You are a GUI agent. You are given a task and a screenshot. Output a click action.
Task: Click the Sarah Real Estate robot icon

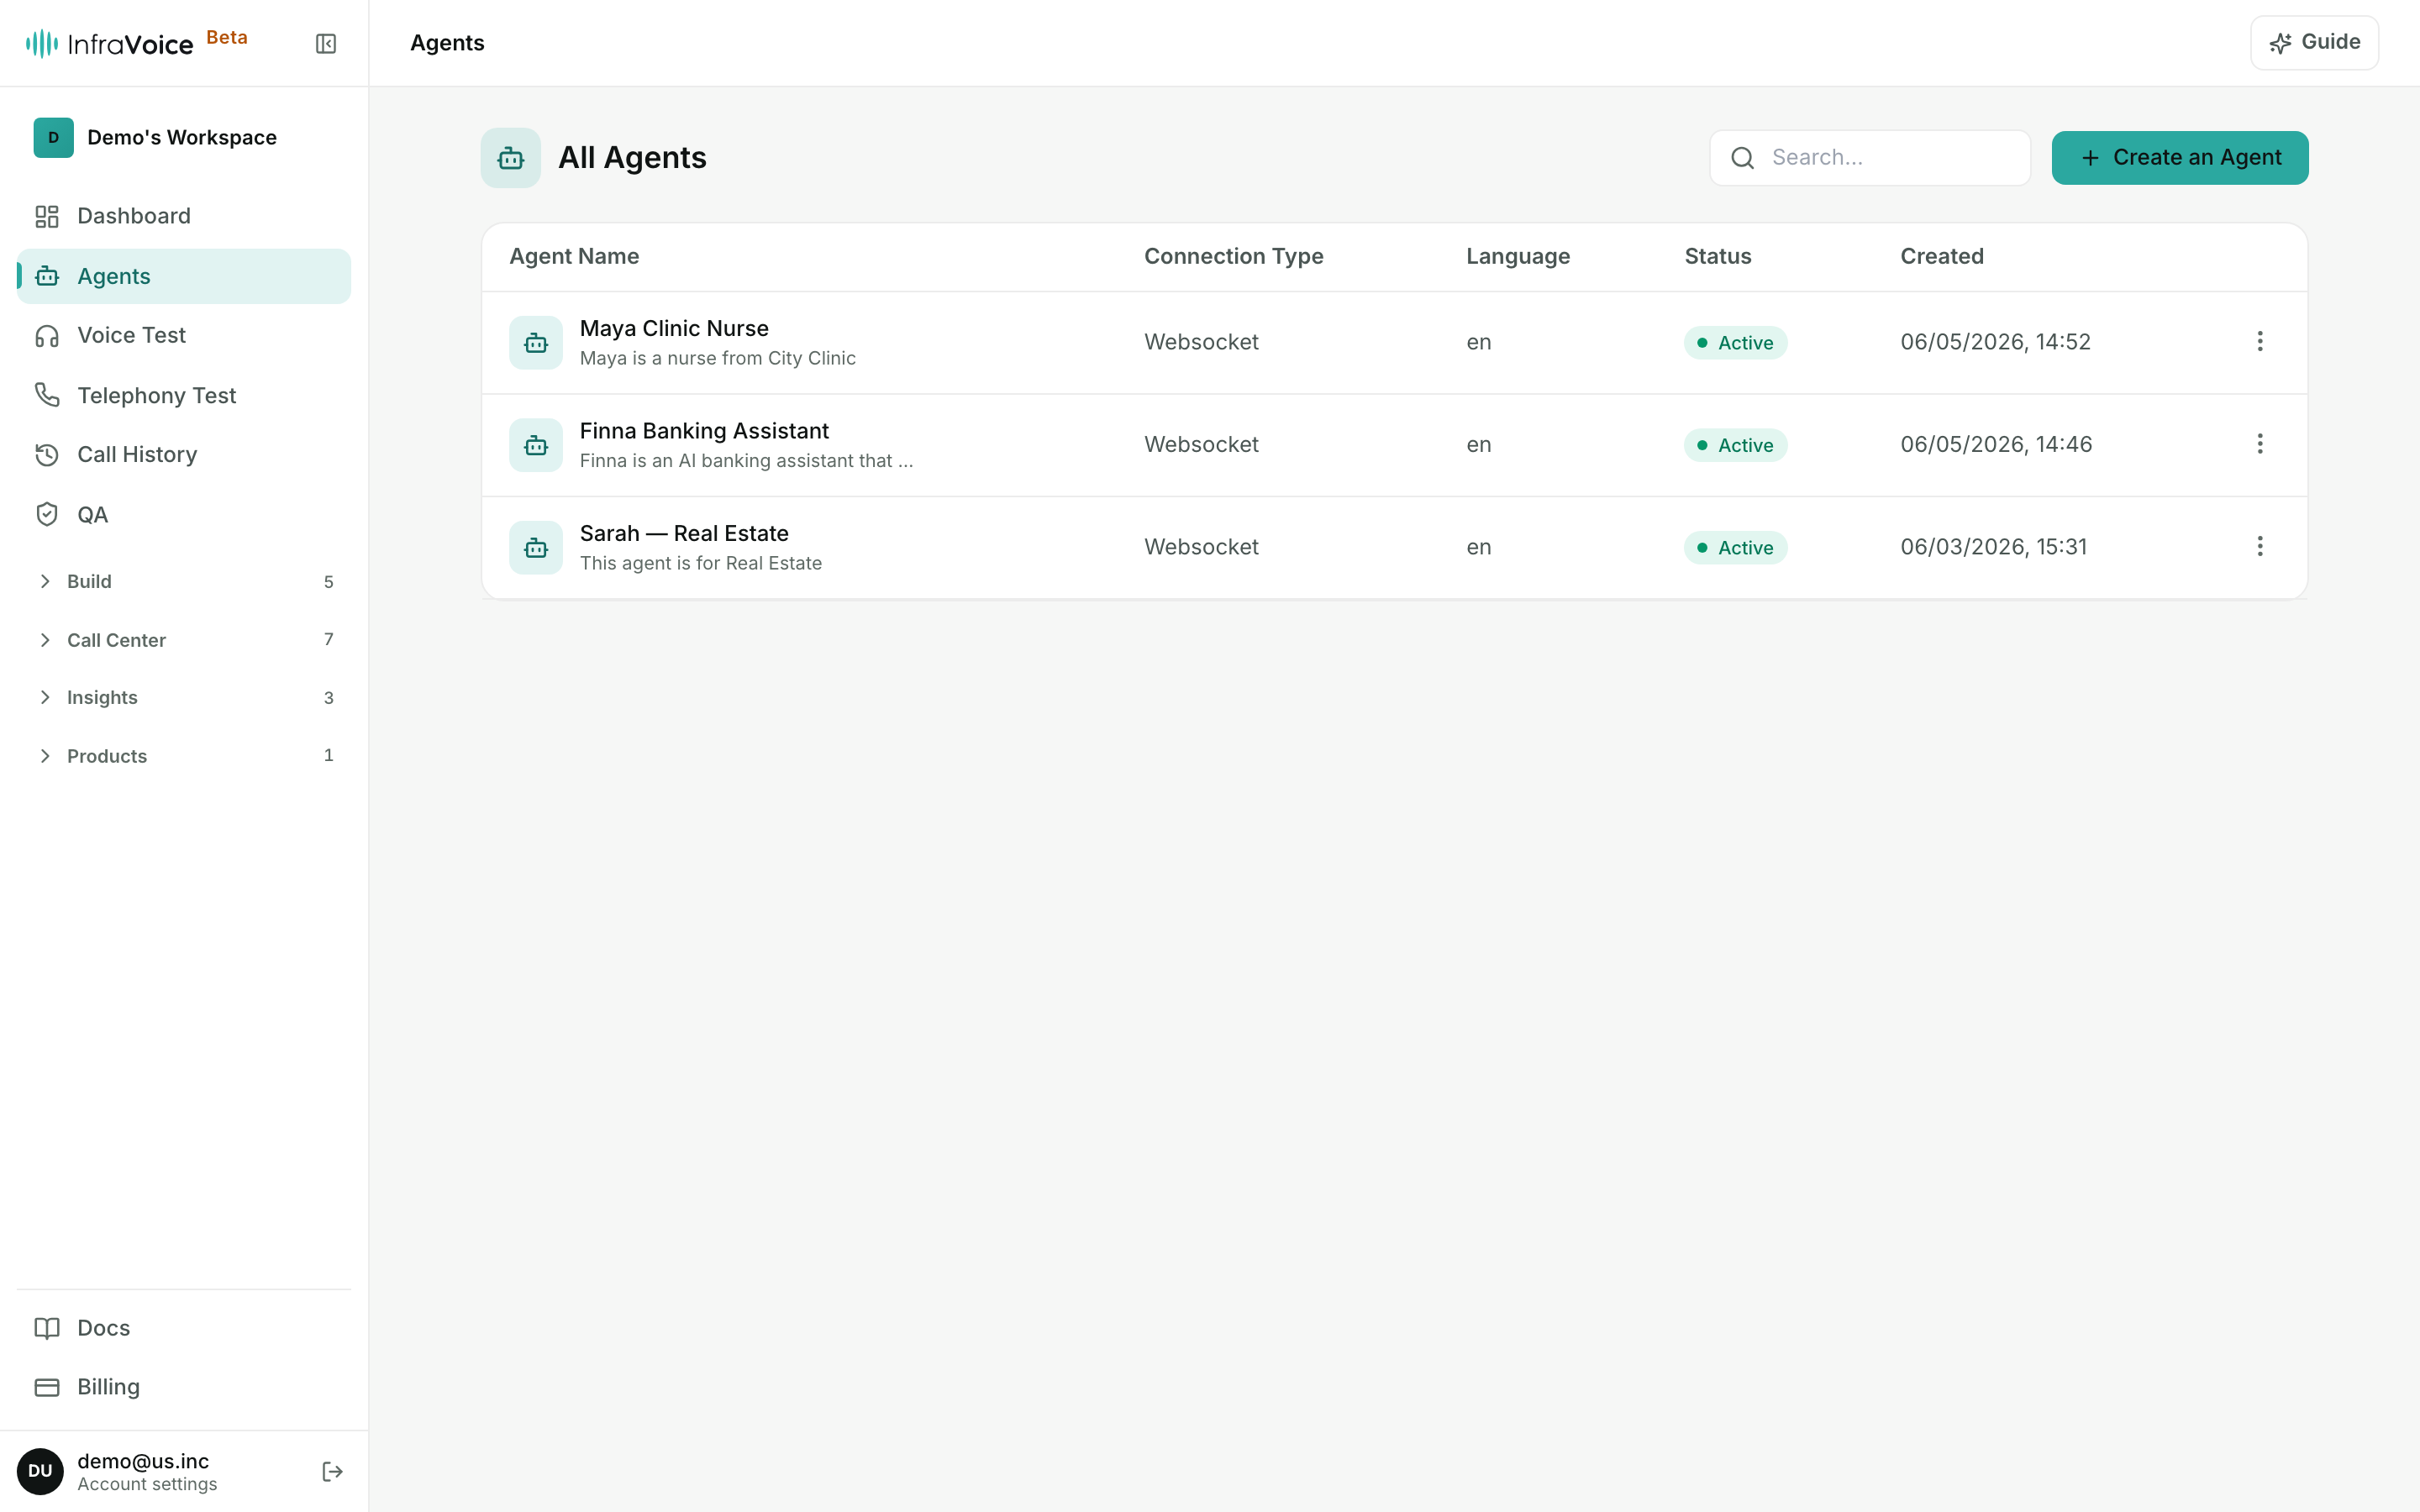coord(536,547)
